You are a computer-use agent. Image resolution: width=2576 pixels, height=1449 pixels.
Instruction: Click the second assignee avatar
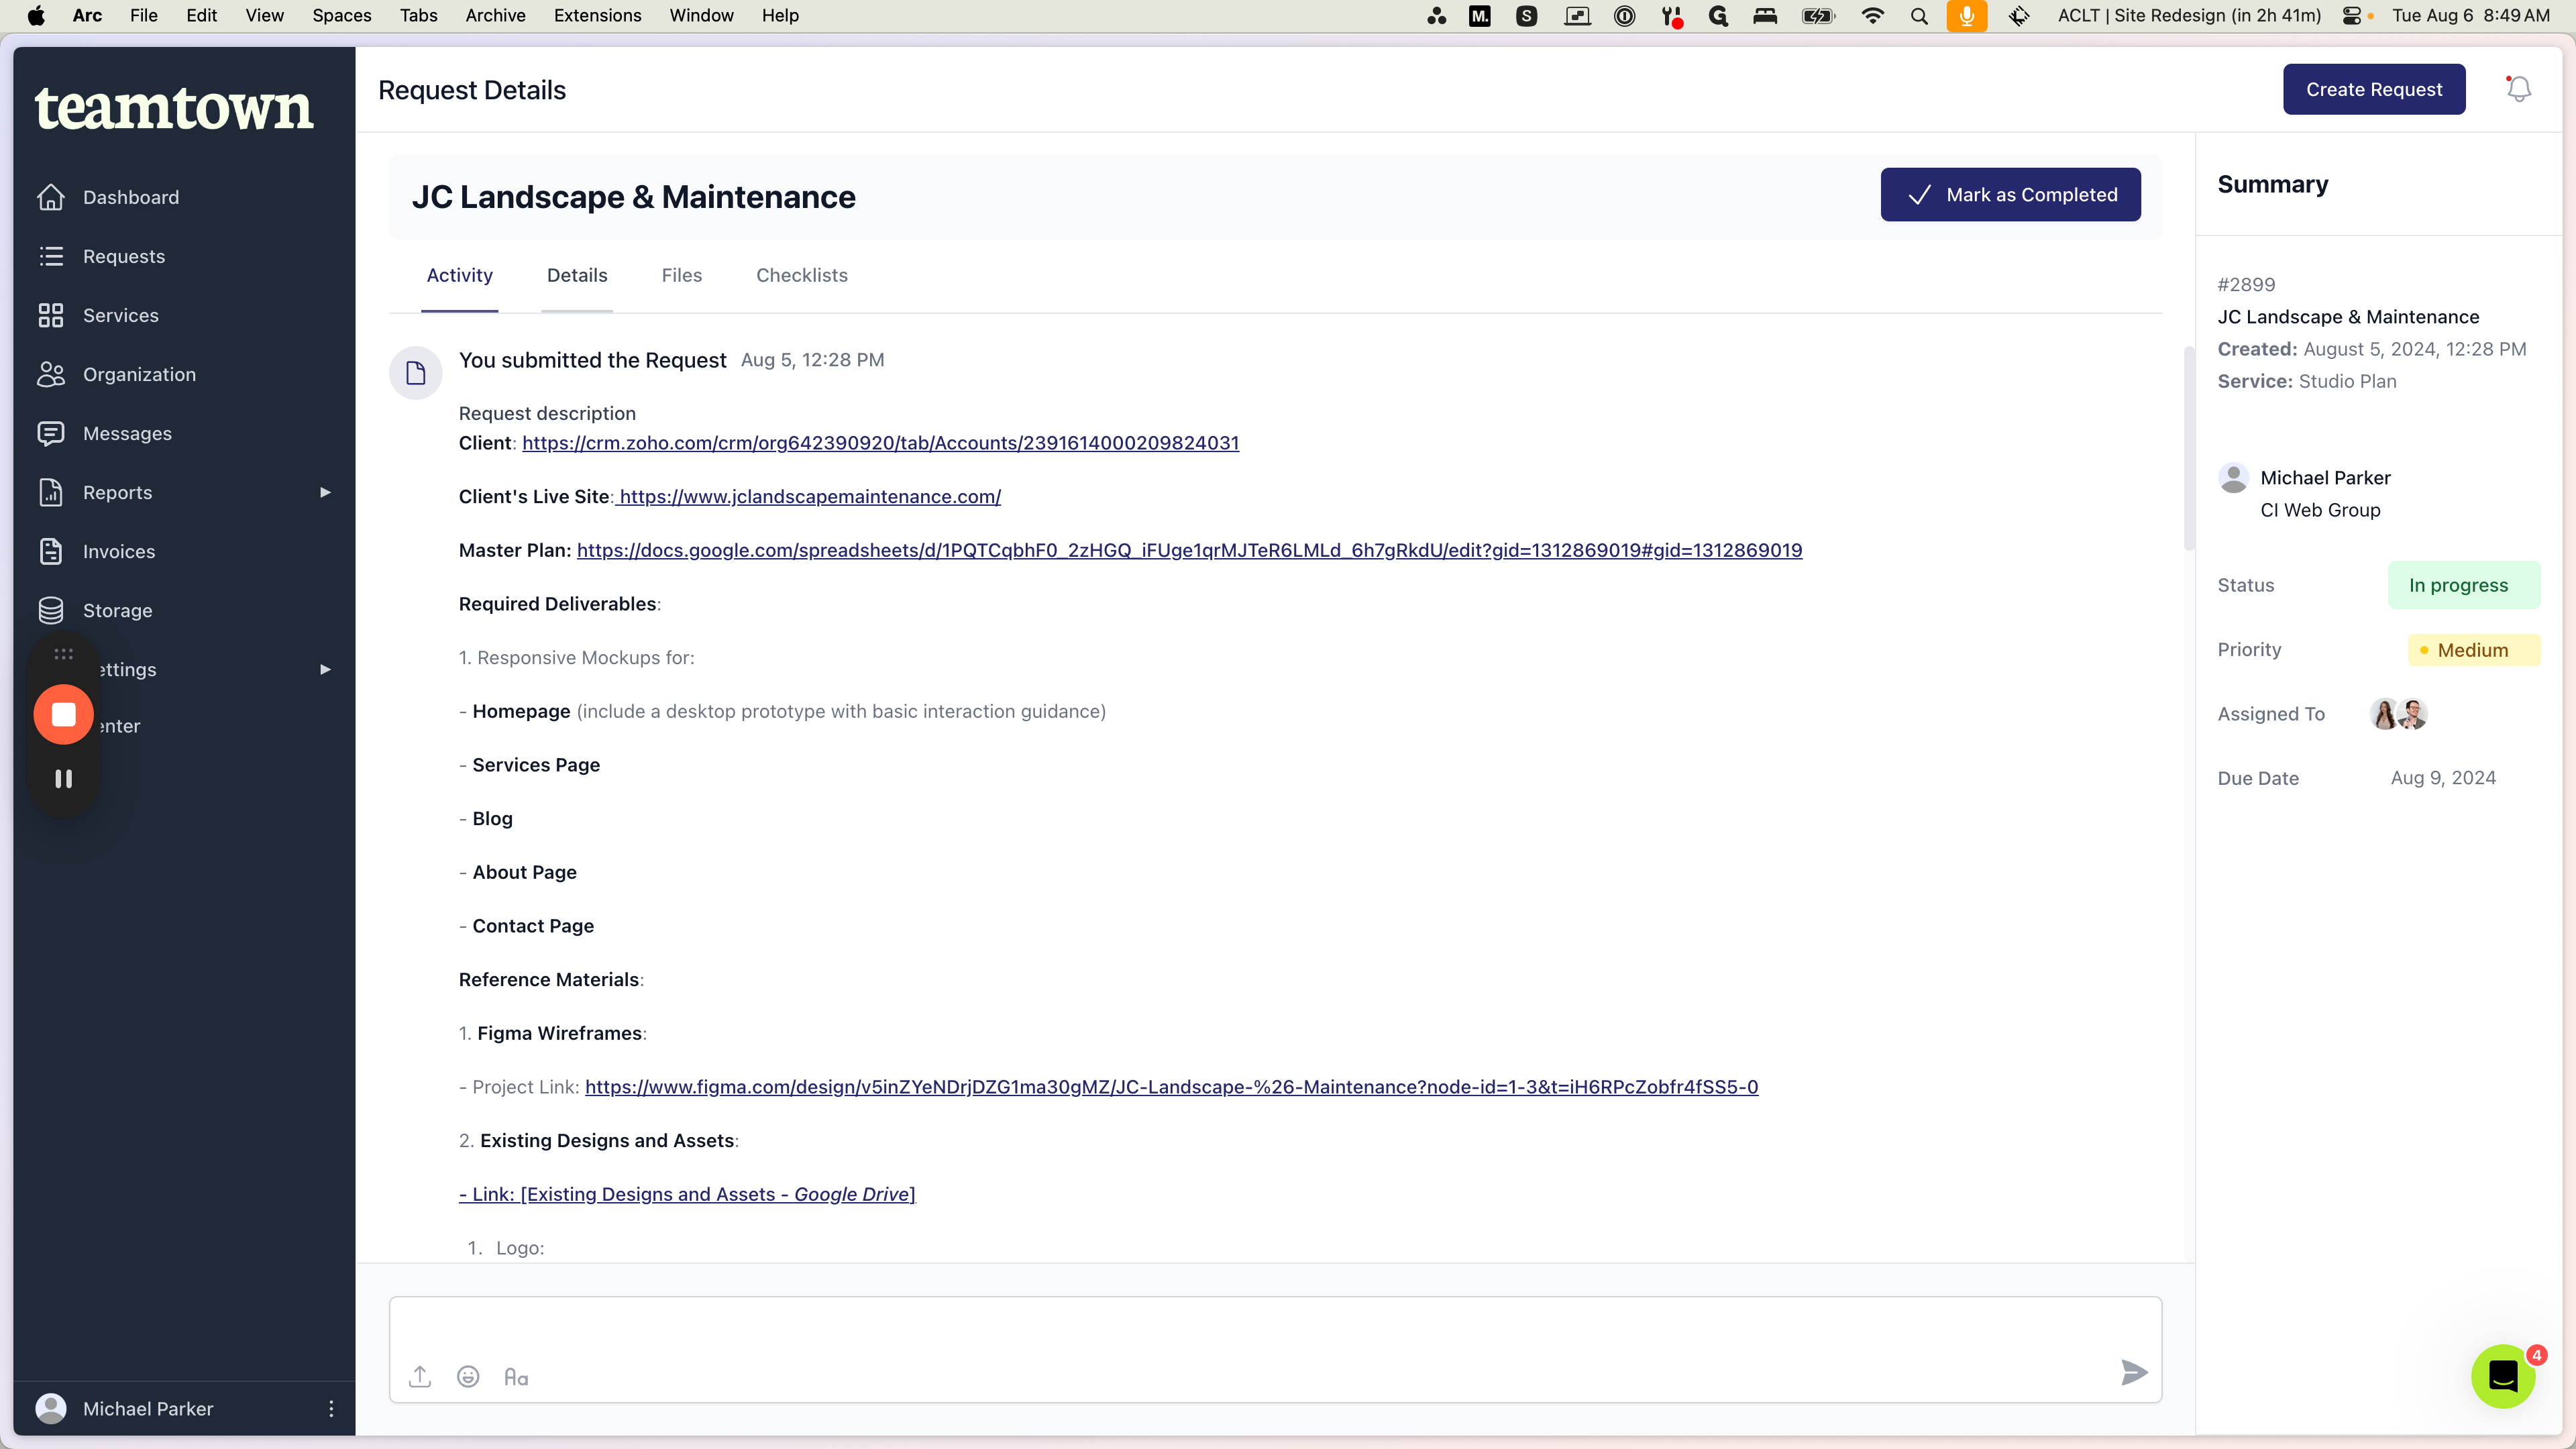pos(2413,714)
